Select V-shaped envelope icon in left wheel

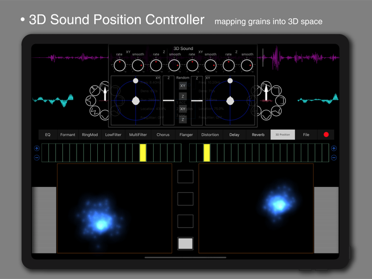(105, 115)
